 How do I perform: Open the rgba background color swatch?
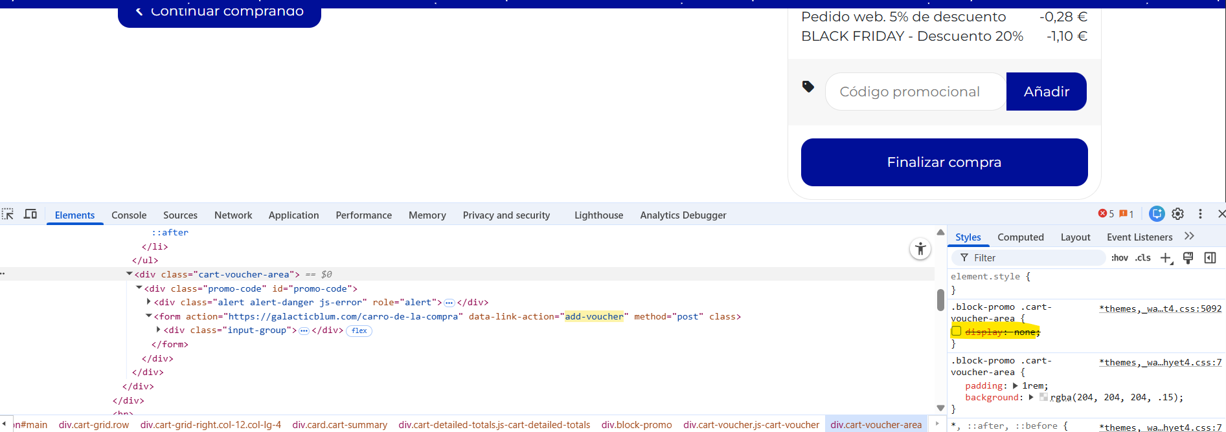pyautogui.click(x=1043, y=397)
